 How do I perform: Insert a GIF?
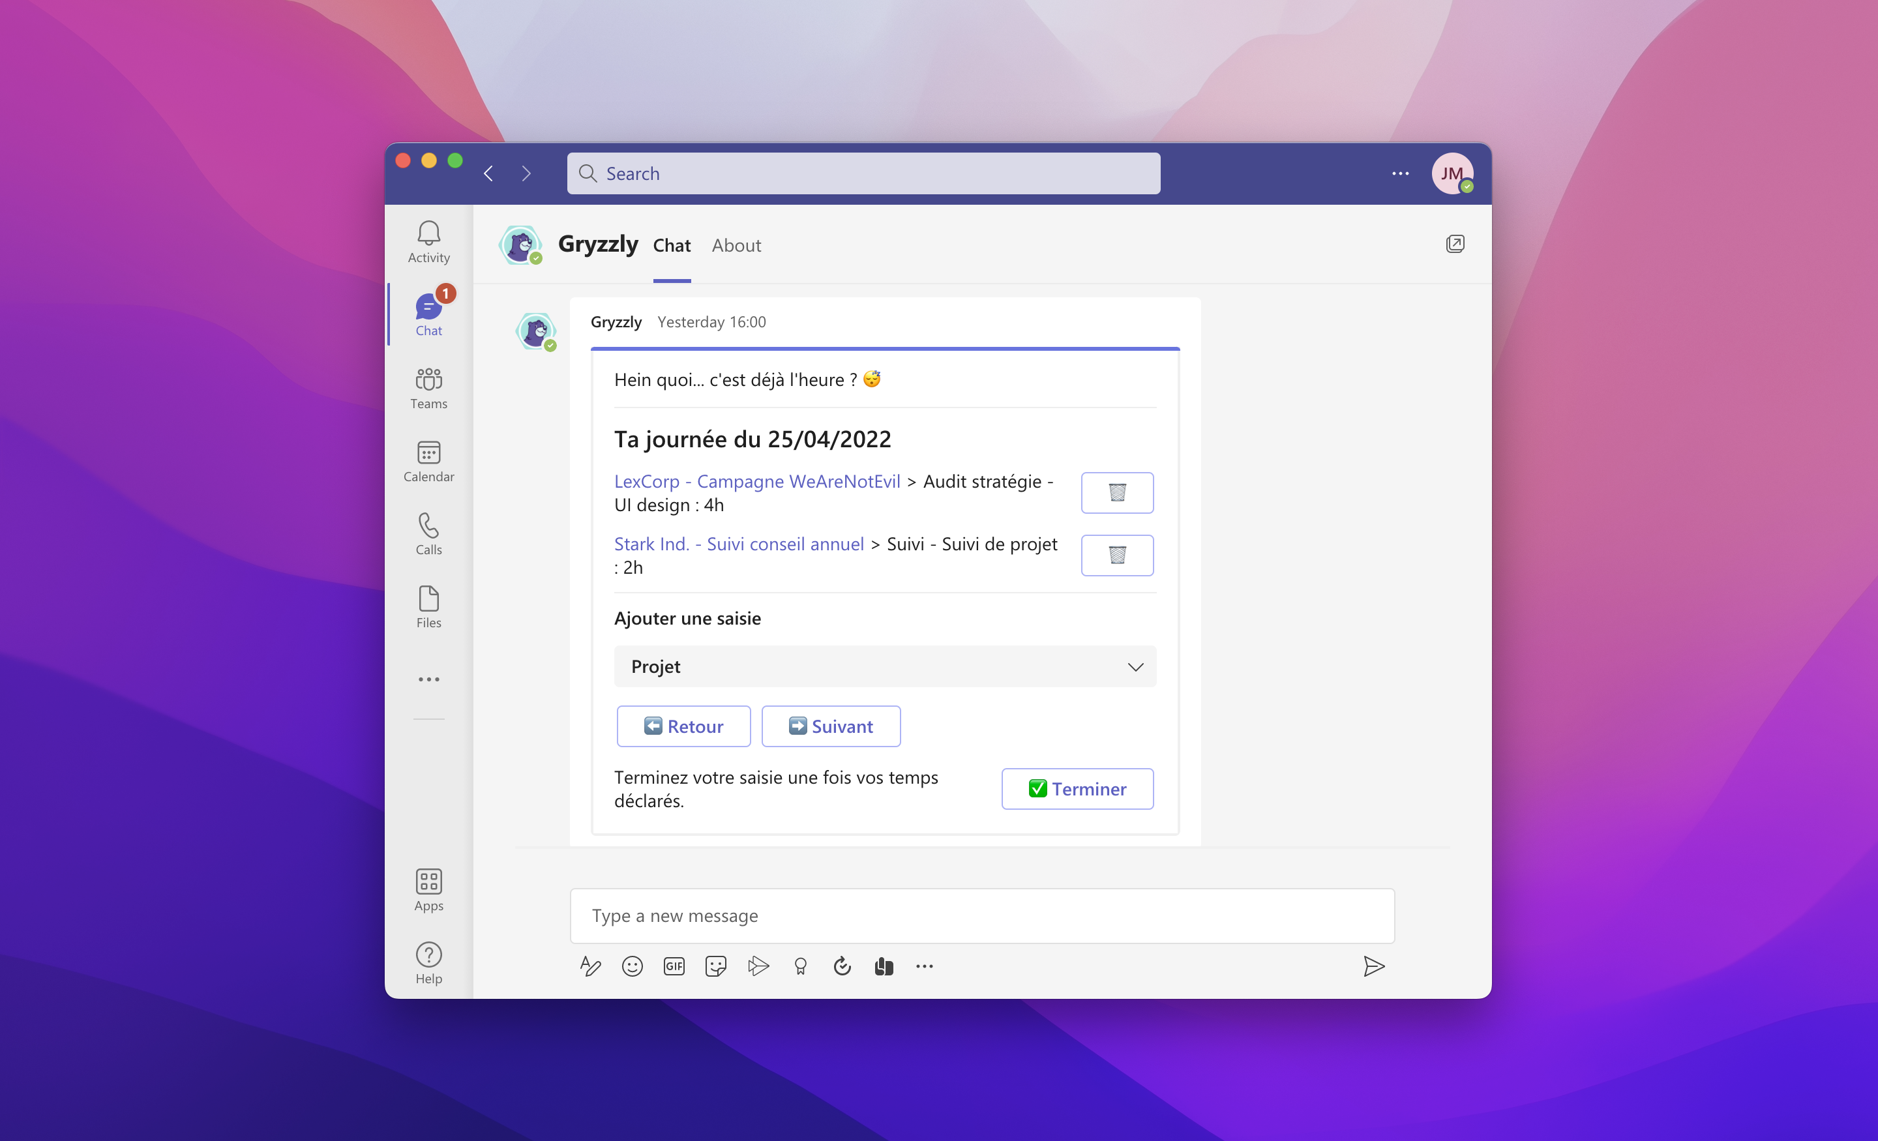[674, 966]
